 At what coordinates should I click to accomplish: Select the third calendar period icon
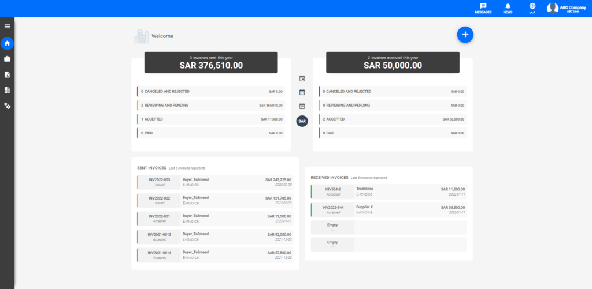coord(302,106)
